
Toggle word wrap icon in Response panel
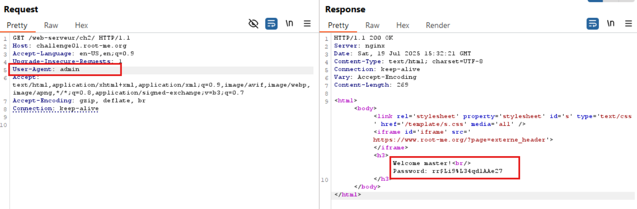pos(593,24)
